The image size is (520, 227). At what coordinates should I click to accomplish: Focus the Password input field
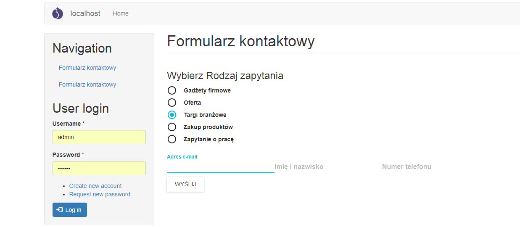pos(99,168)
